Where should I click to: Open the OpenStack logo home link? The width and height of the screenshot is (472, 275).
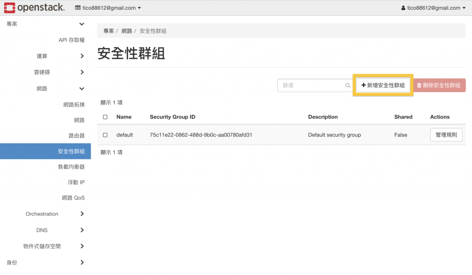tap(34, 8)
